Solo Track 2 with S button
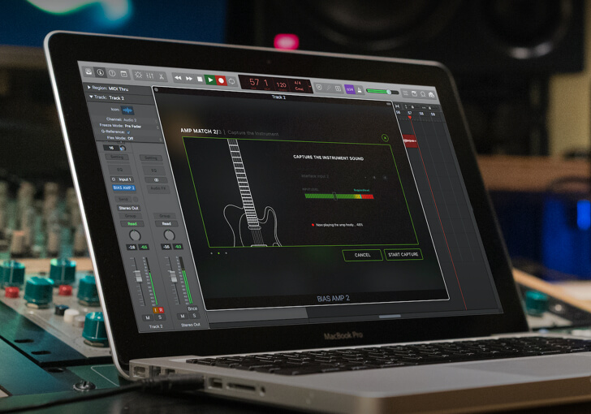The height and width of the screenshot is (414, 591). [160, 317]
